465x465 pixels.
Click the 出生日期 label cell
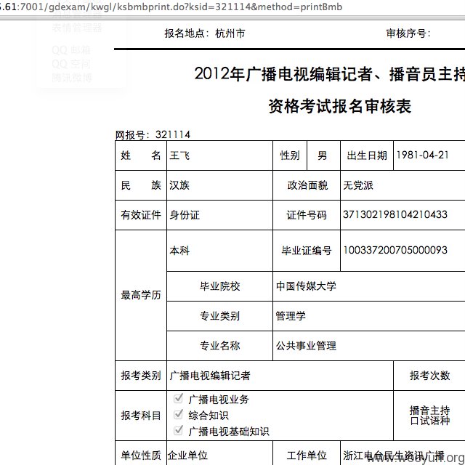367,155
